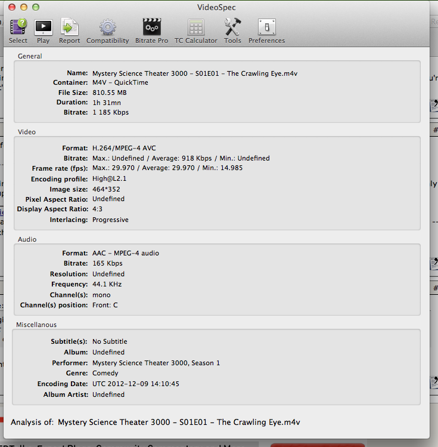This screenshot has width=438, height=447.
Task: Zoom the VideoSpec window with green button
Action: pos(36,7)
